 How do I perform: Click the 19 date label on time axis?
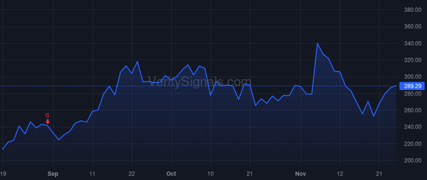tap(3, 174)
